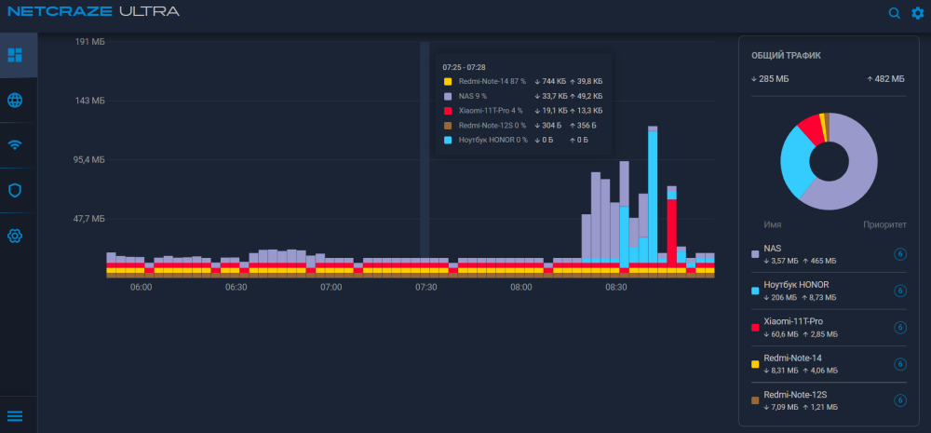Set priority badge for Redmi-Note-14
Viewport: 931px width, 433px height.
(900, 364)
